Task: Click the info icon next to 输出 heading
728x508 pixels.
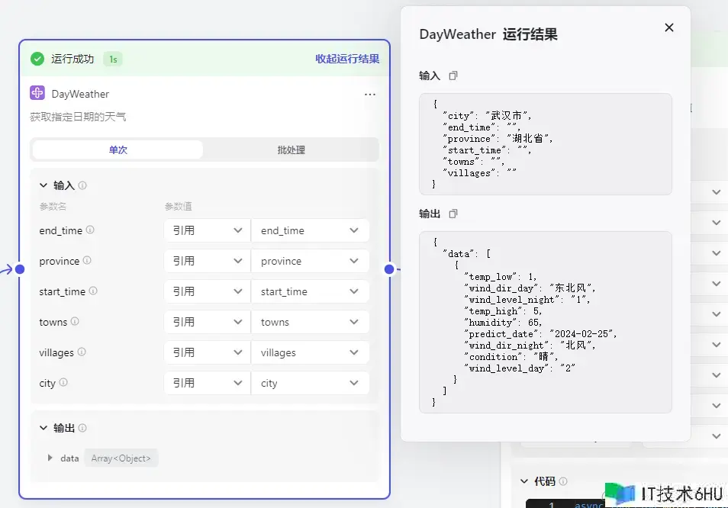Action: tap(82, 428)
